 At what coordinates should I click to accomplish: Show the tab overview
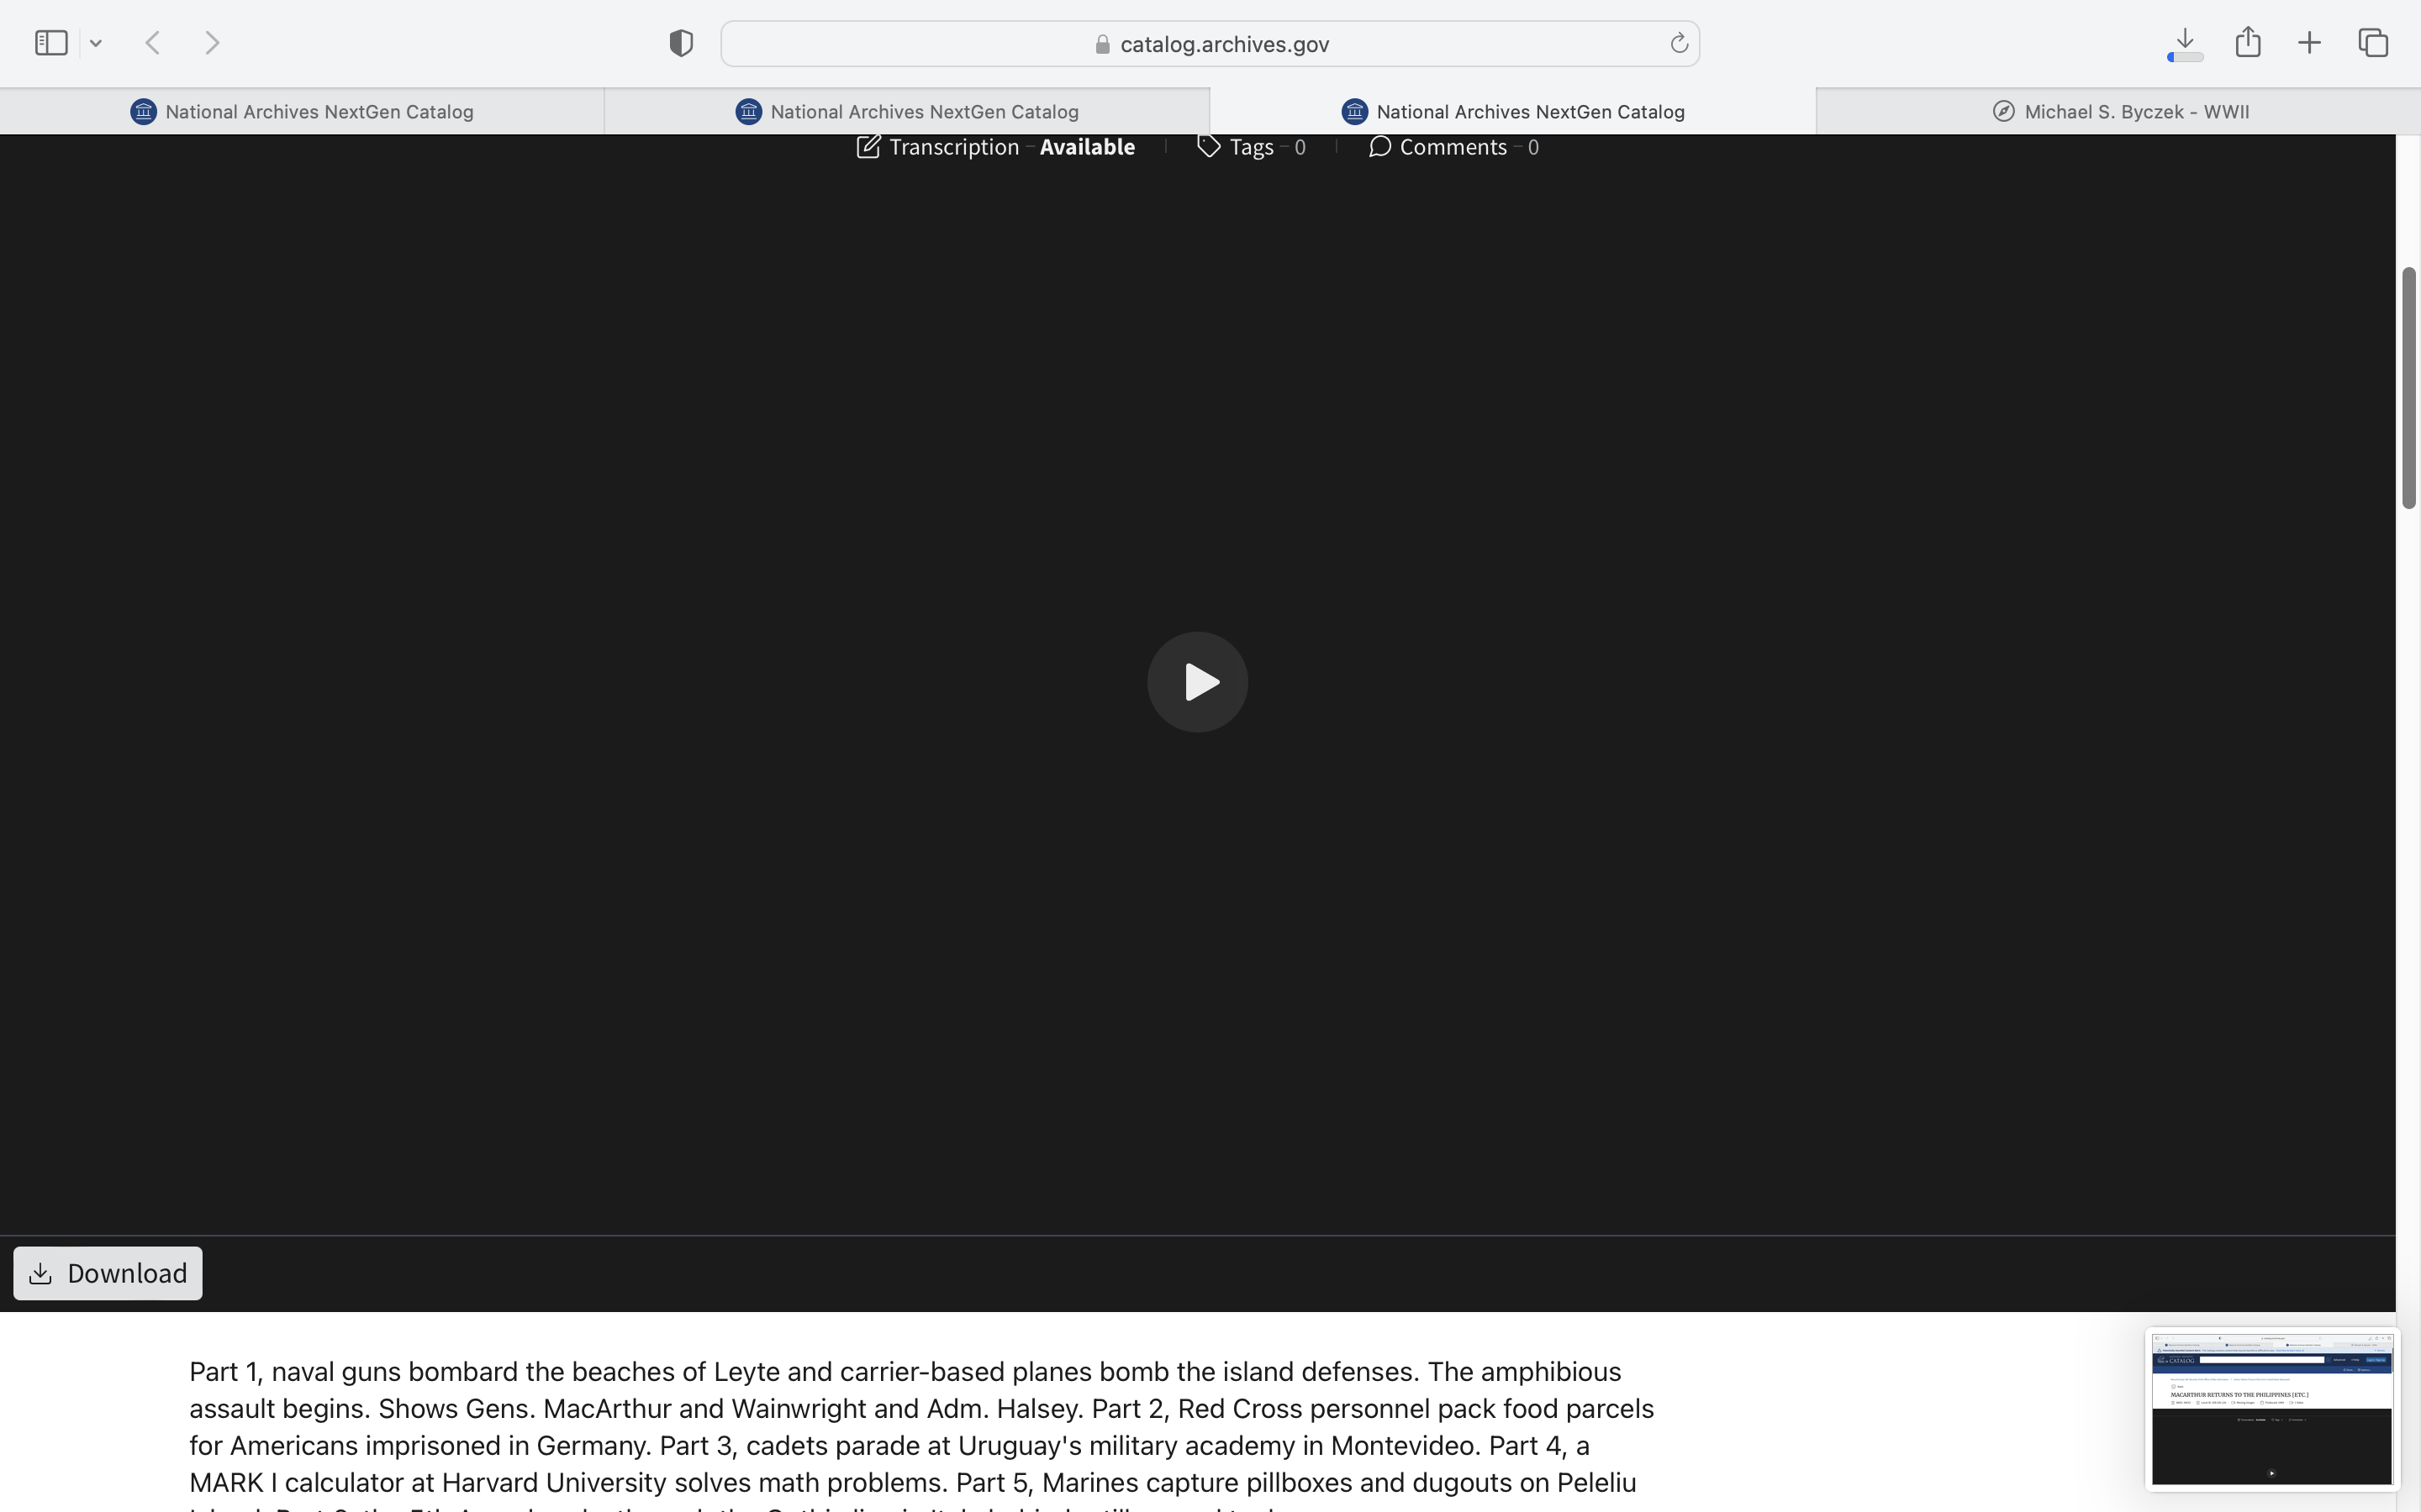pyautogui.click(x=2373, y=43)
